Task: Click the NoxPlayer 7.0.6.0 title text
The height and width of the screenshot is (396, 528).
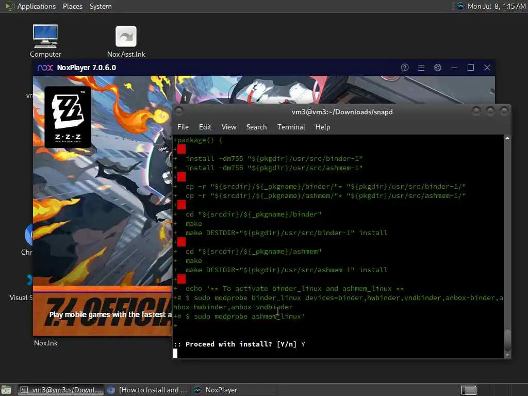Action: (x=87, y=68)
